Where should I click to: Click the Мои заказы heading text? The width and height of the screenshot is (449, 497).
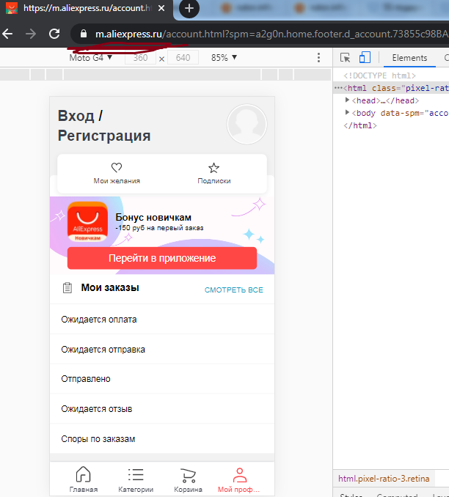(110, 287)
